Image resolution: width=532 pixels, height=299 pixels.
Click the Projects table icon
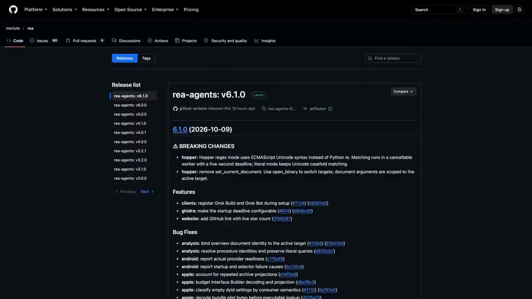point(177,41)
